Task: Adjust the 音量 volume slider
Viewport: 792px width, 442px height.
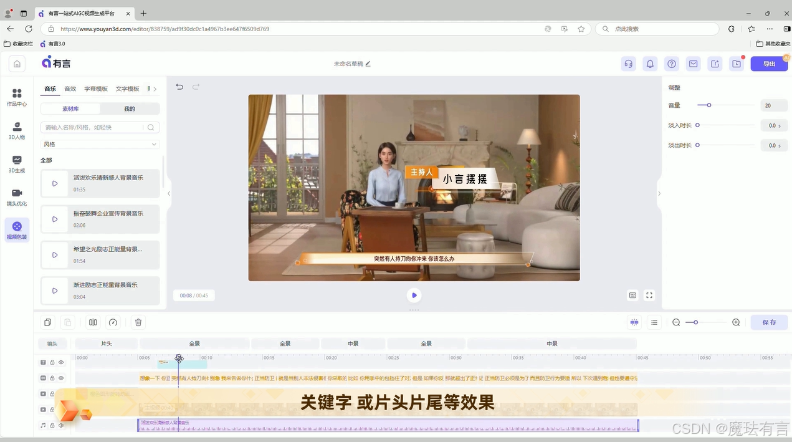Action: [709, 105]
